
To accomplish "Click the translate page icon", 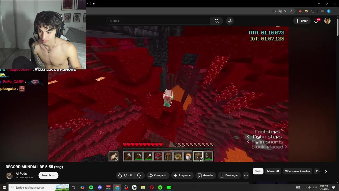I will (x=280, y=11).
